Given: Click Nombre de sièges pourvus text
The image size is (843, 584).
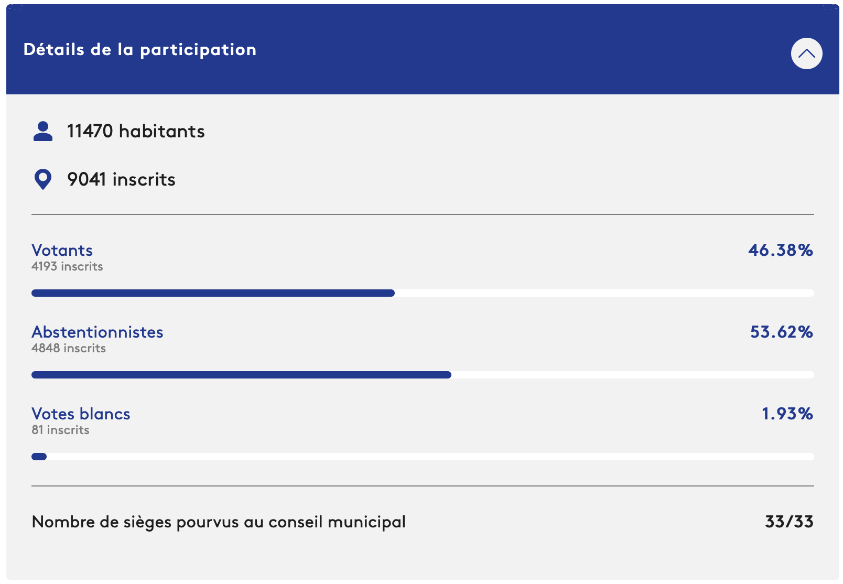Looking at the screenshot, I should [219, 522].
